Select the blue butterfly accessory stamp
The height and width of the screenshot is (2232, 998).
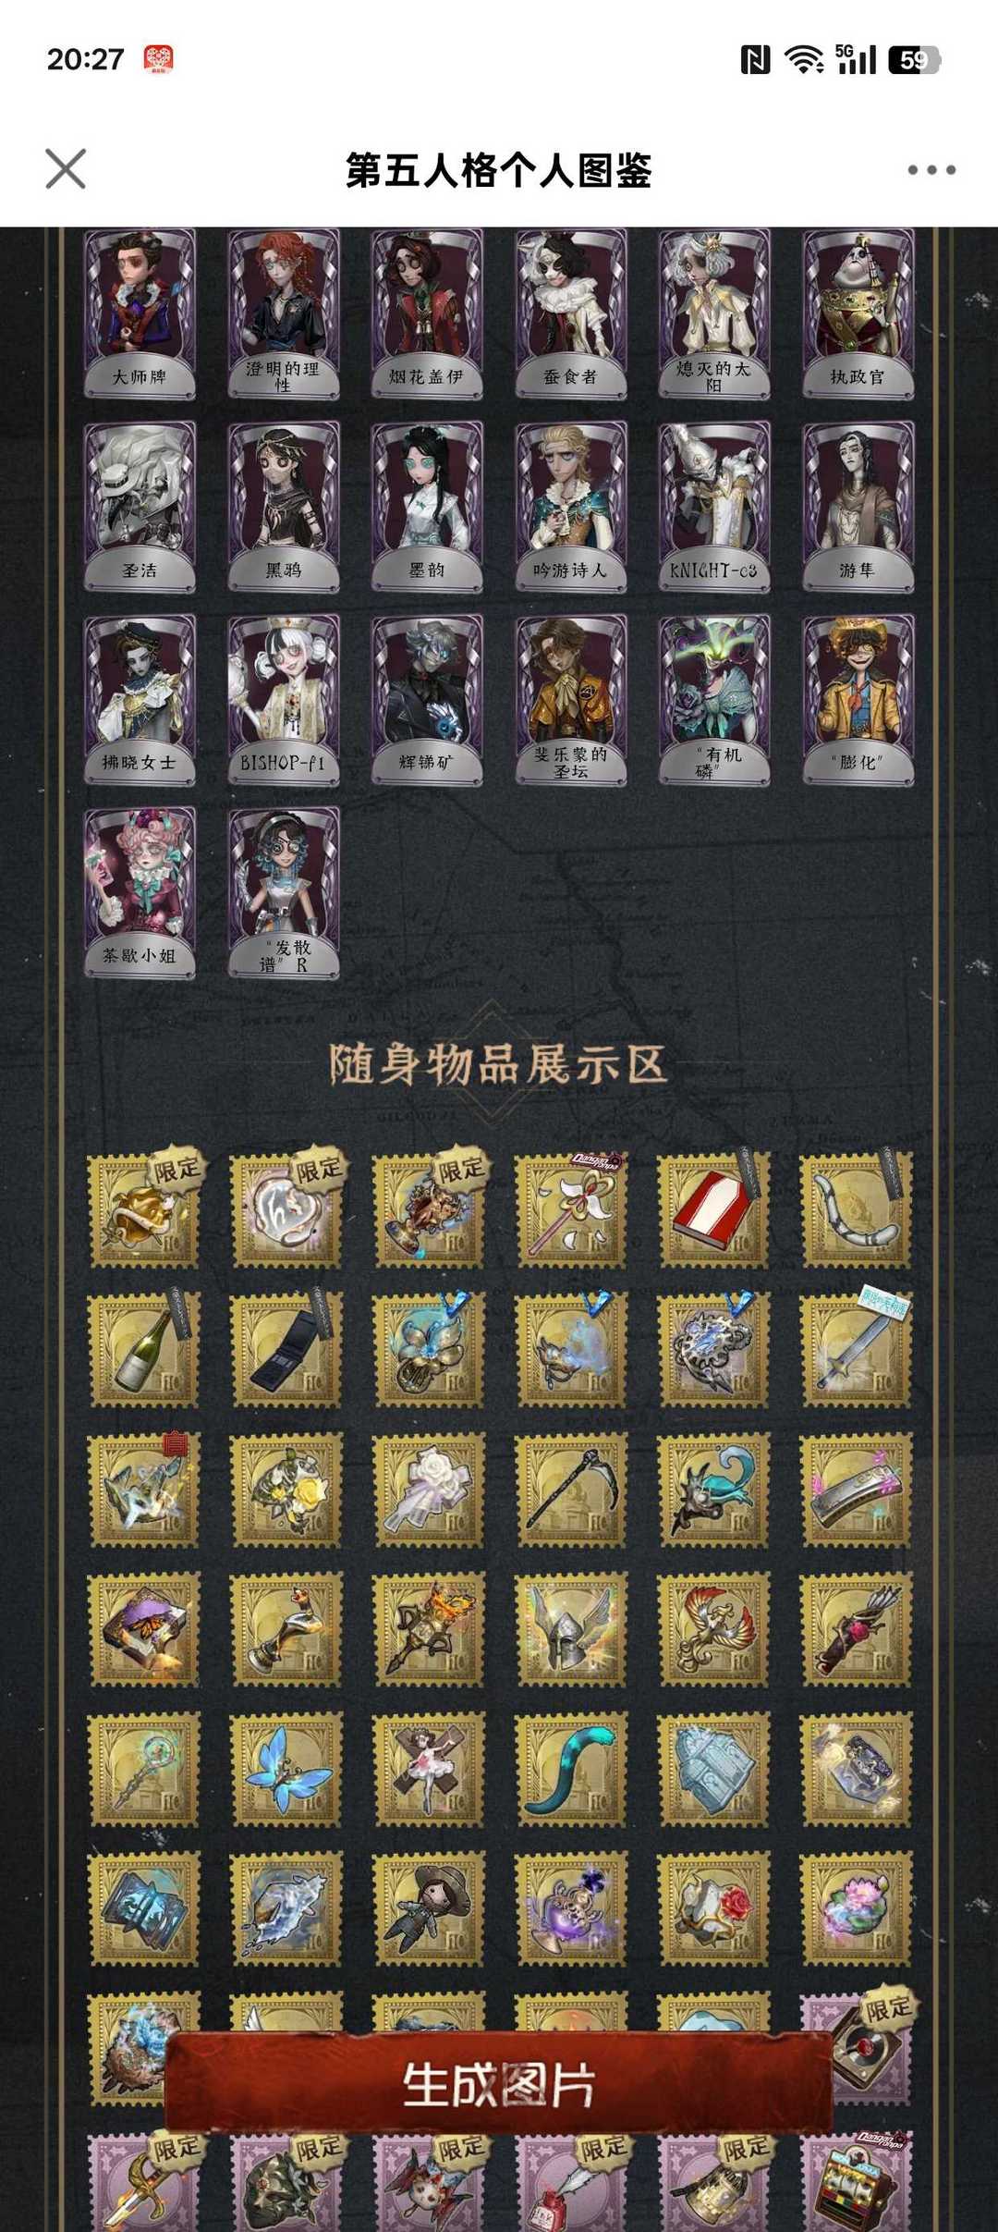click(x=286, y=1769)
